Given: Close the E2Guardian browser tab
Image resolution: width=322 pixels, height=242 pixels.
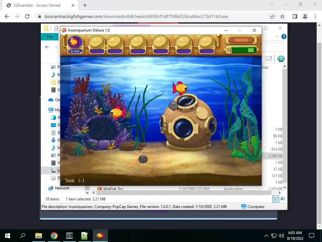Looking at the screenshot, I should (x=73, y=5).
